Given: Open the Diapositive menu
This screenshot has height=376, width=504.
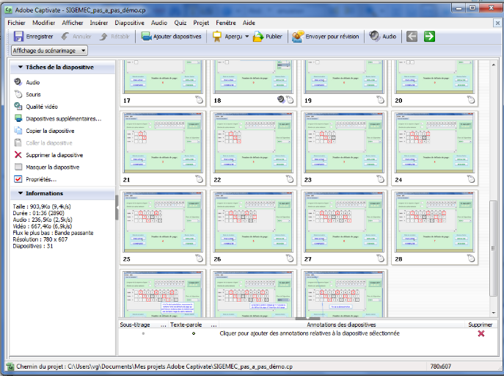Looking at the screenshot, I should (129, 23).
